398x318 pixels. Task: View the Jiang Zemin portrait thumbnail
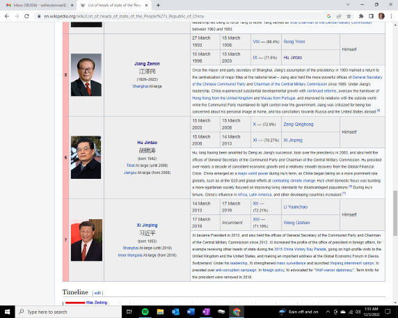[86, 75]
